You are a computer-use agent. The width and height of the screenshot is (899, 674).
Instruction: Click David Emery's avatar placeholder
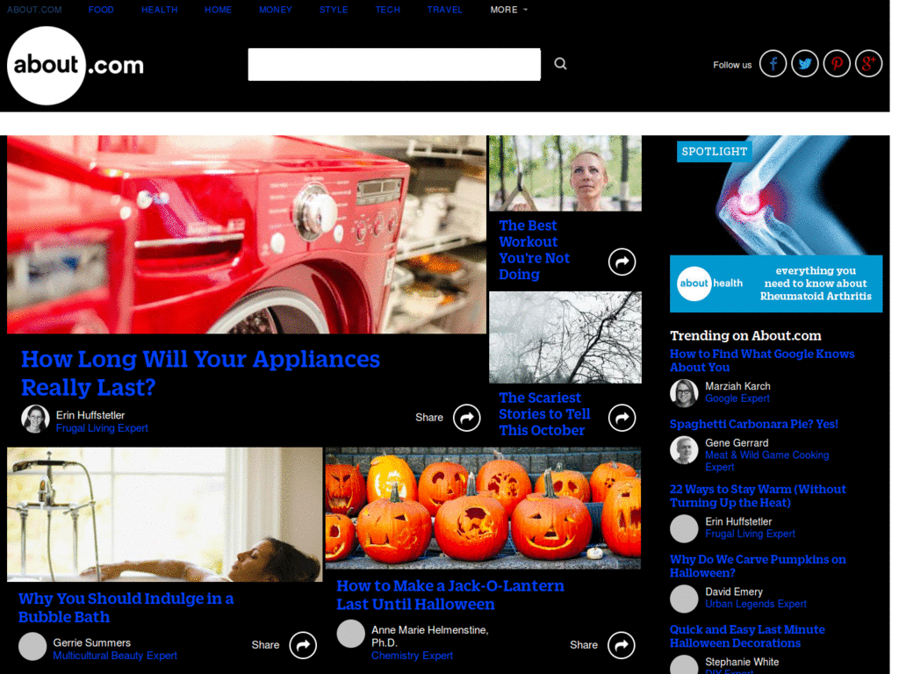(x=684, y=599)
